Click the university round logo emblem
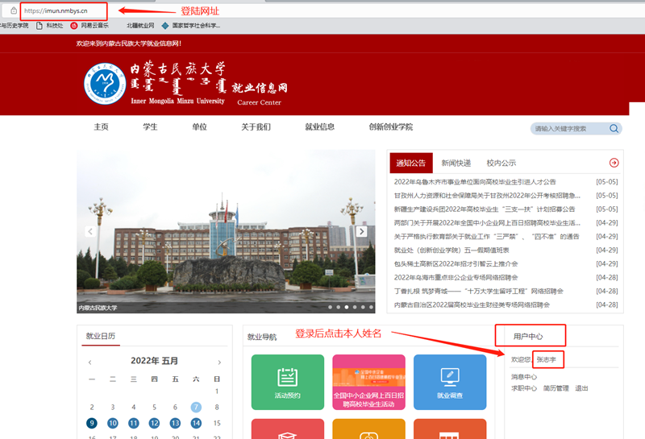This screenshot has width=645, height=439. pos(105,84)
